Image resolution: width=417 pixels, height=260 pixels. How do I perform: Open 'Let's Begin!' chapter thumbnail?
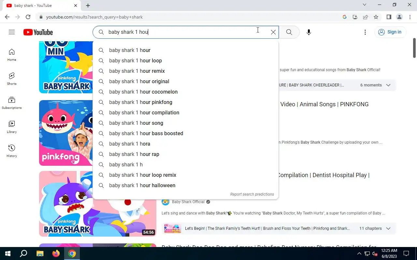[173, 228]
